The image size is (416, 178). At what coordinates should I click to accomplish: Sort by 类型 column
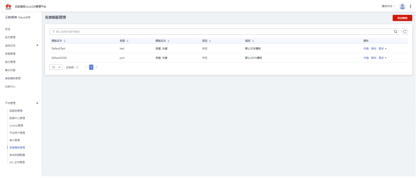pyautogui.click(x=128, y=41)
